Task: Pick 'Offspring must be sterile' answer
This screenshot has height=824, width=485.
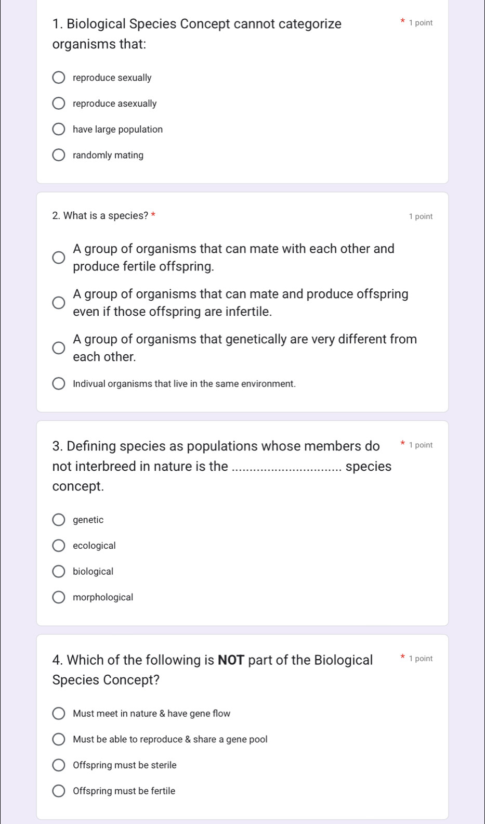Action: 59,765
